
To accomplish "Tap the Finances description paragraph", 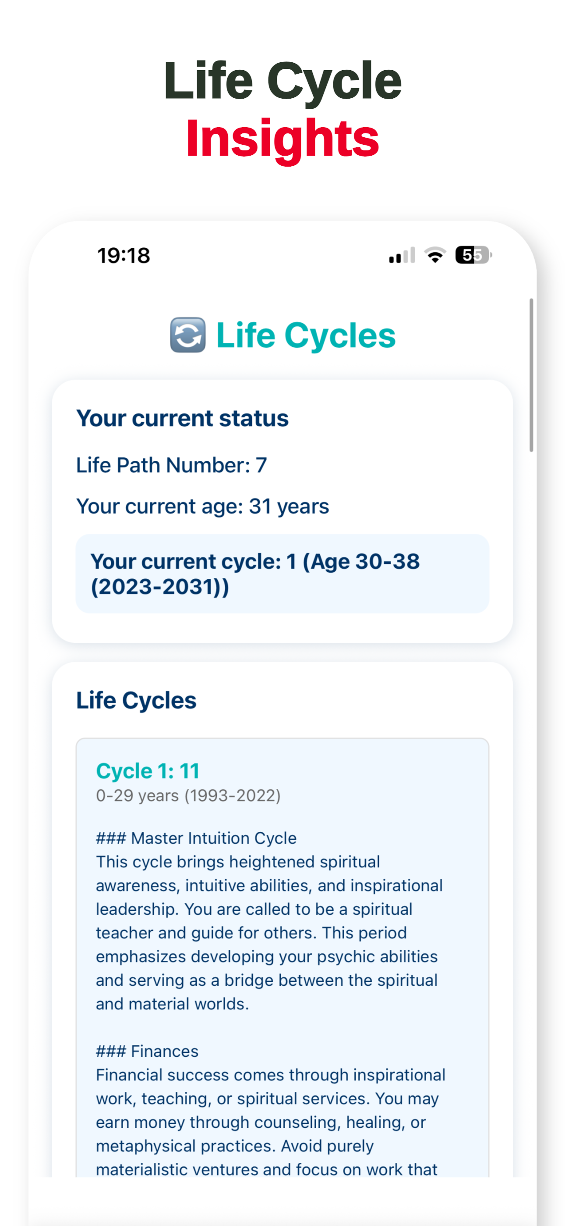I will coord(271,1122).
